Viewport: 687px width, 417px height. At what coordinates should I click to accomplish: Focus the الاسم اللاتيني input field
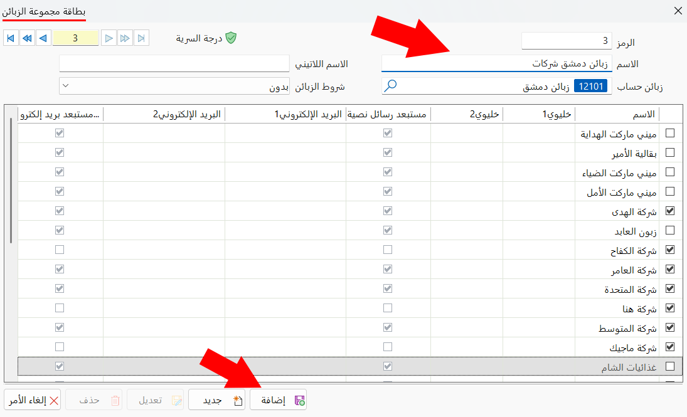[174, 63]
